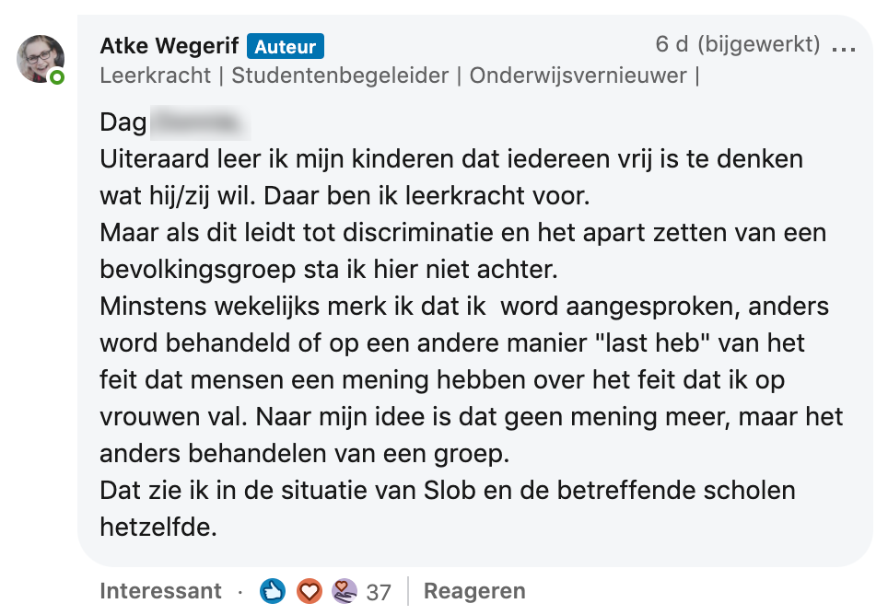The width and height of the screenshot is (888, 615).
Task: Click the purple support reaction icon
Action: (345, 591)
